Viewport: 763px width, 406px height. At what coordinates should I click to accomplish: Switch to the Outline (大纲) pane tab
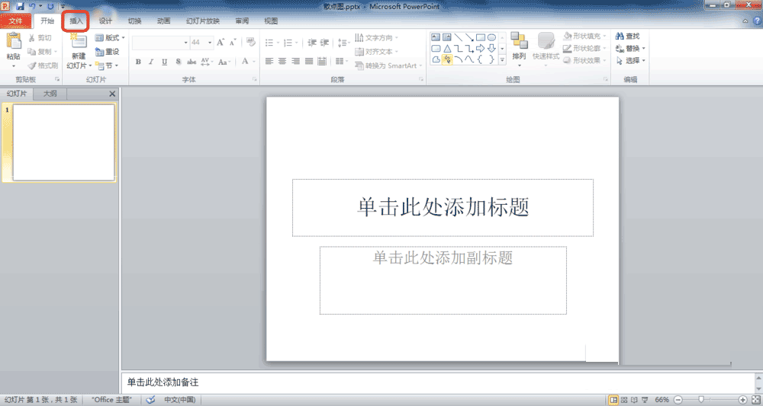coord(50,94)
